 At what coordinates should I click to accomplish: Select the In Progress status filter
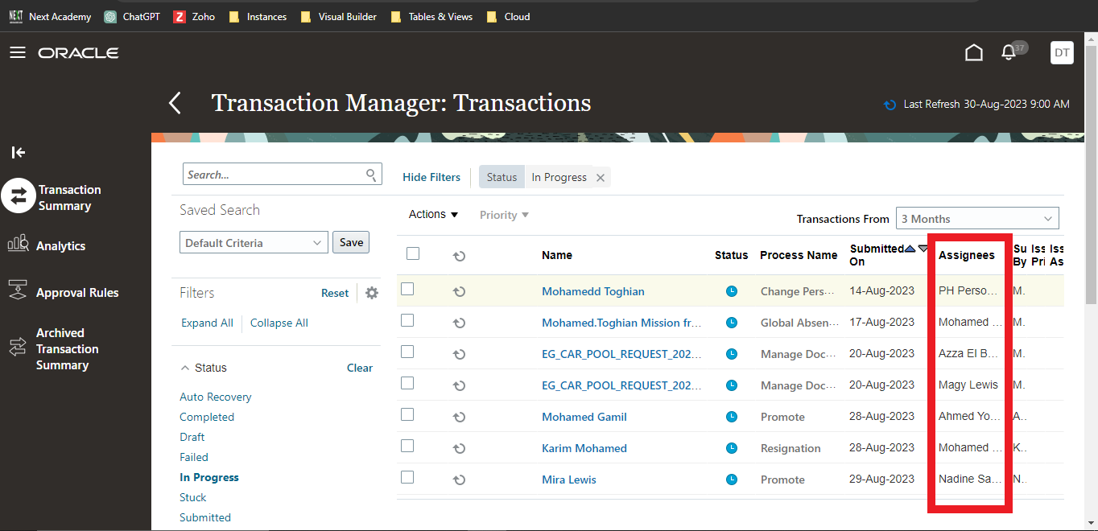pos(209,477)
